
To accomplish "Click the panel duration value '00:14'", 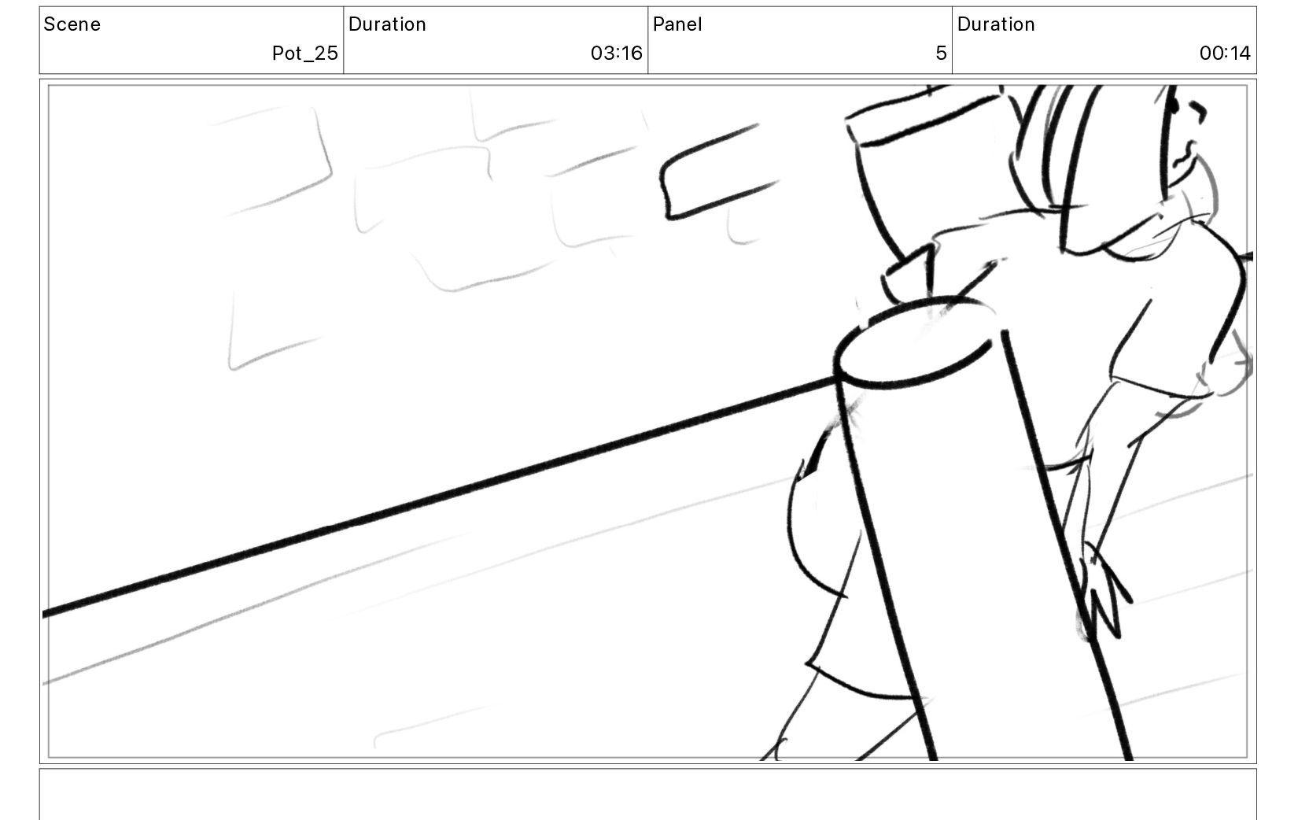I will point(1225,54).
